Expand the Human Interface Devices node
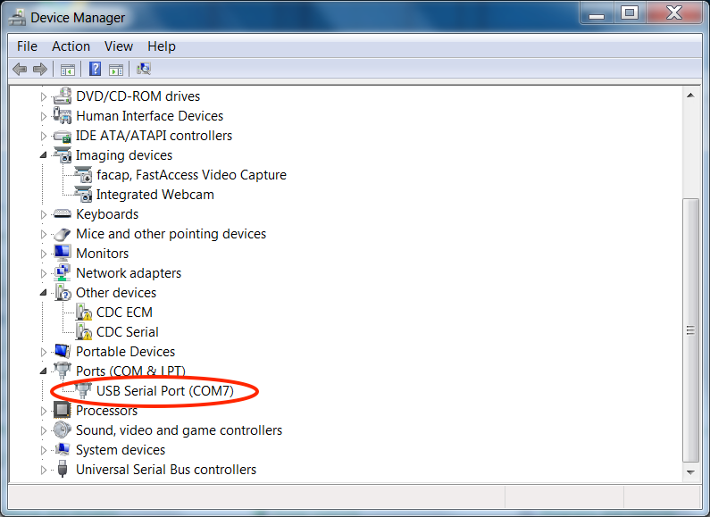Viewport: 710px width, 517px height. click(x=44, y=116)
